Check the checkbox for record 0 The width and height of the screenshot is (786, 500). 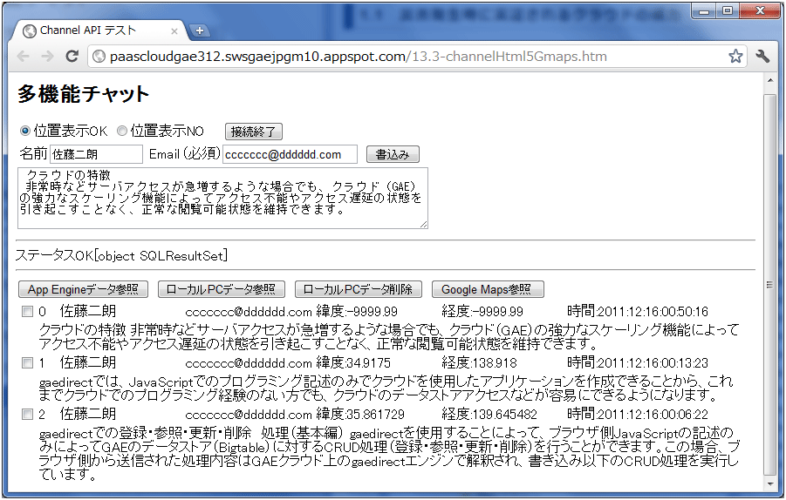(x=27, y=312)
